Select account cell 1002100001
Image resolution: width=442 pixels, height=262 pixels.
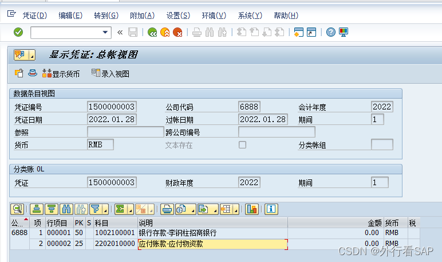click(115, 233)
